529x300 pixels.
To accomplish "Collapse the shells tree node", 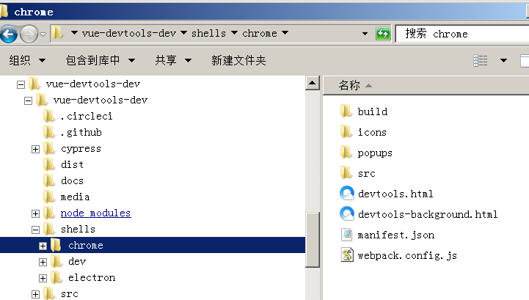I will tap(35, 230).
